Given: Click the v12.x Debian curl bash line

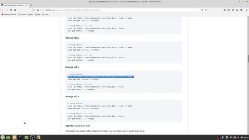Looking at the screenshot, I should [96, 87].
